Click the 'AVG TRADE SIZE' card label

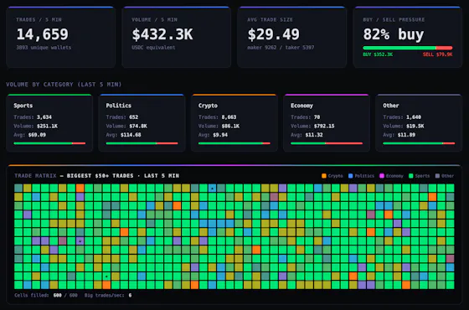(270, 20)
